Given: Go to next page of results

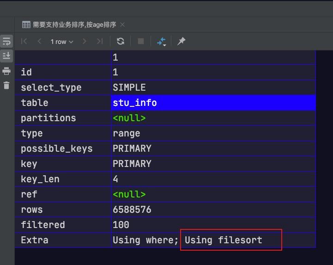Looking at the screenshot, I should (x=84, y=41).
